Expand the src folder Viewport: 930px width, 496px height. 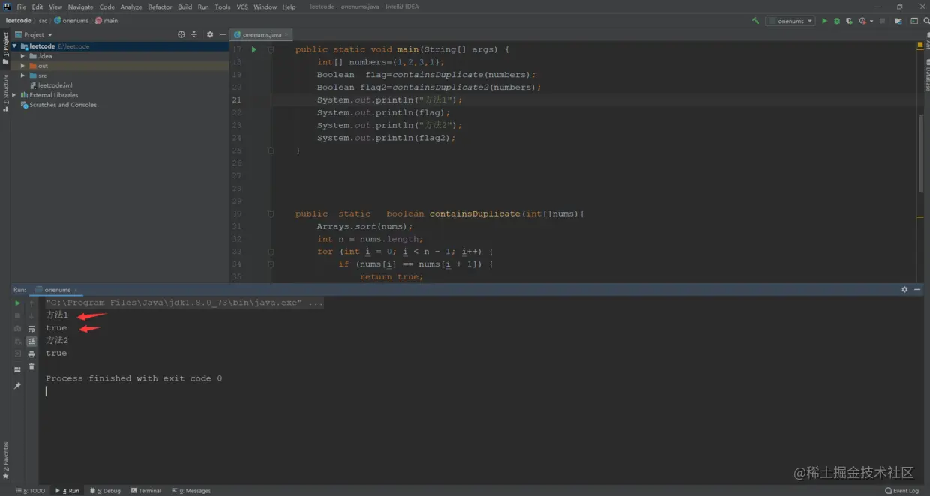coord(23,76)
